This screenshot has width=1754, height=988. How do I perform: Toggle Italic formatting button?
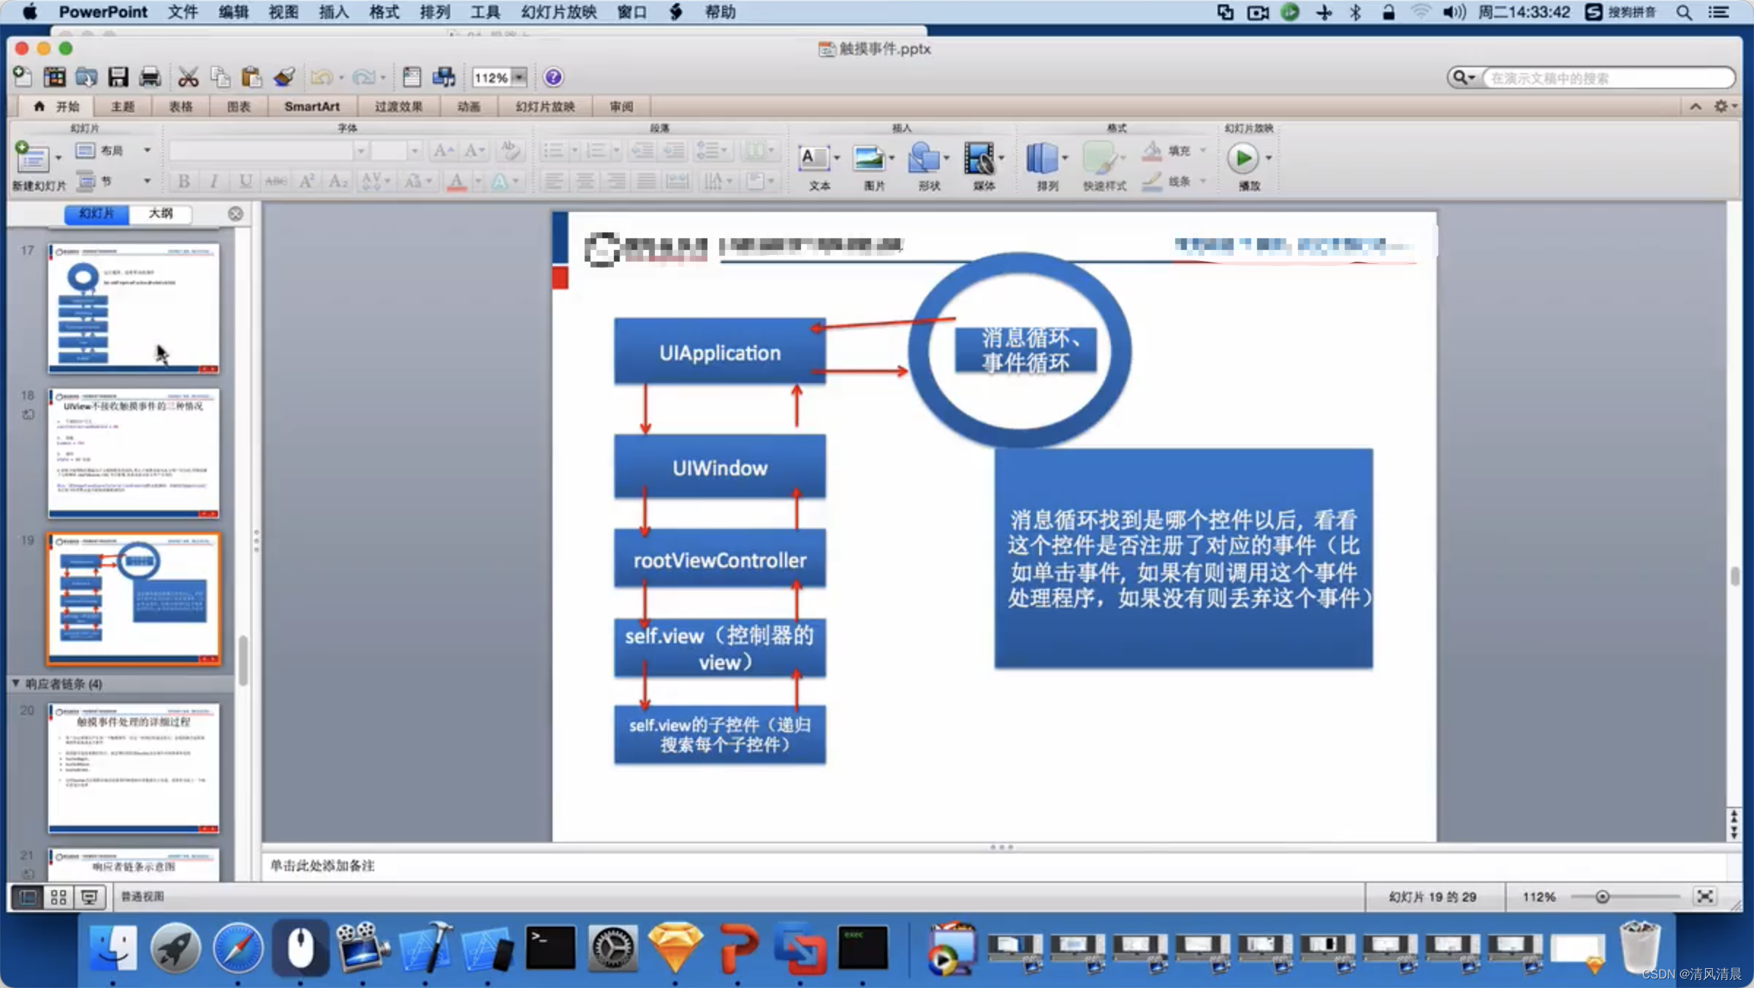214,180
